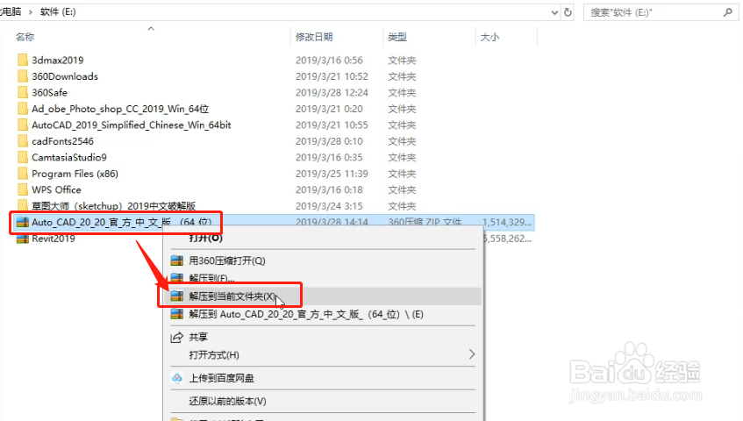The height and width of the screenshot is (421, 743).
Task: Click the cadFonts2546 folder icon
Action: pyautogui.click(x=22, y=141)
